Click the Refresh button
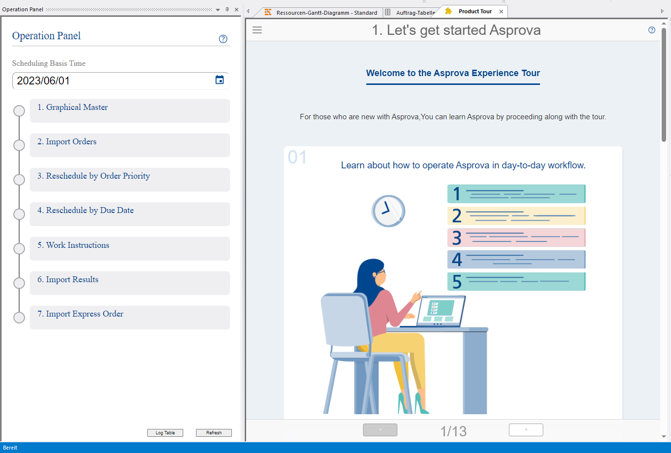 [214, 433]
